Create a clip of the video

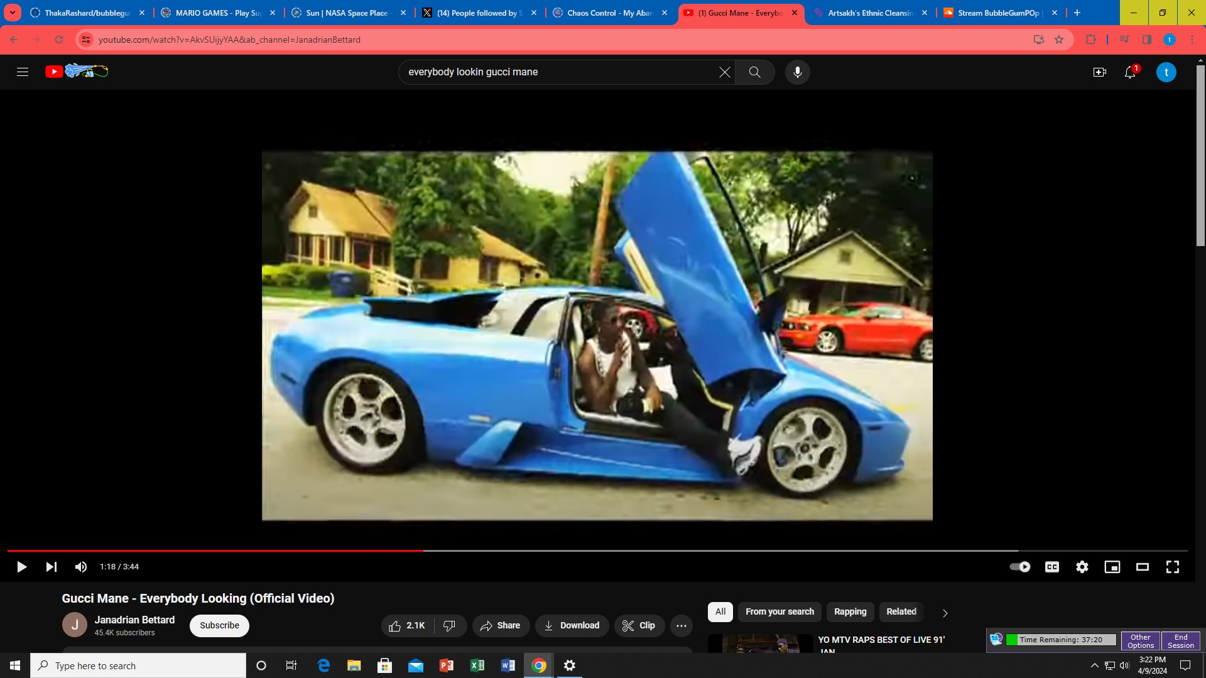639,626
